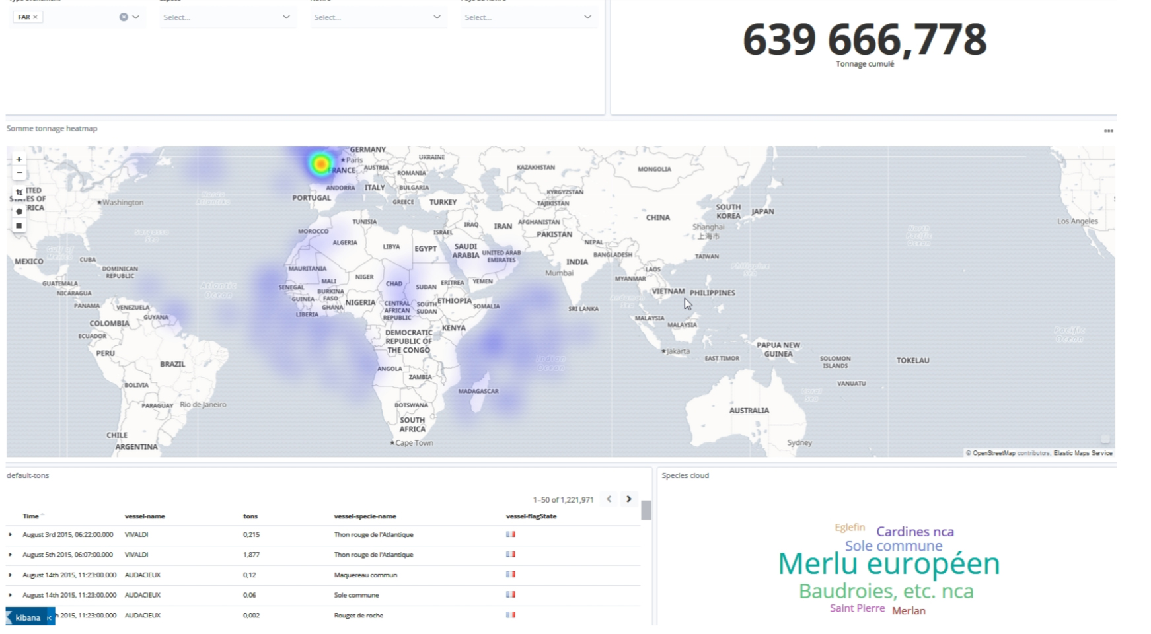Screen dimensions: 1151x634
Task: Click Thon rouge de l'Atlantique in first row
Action: 373,535
